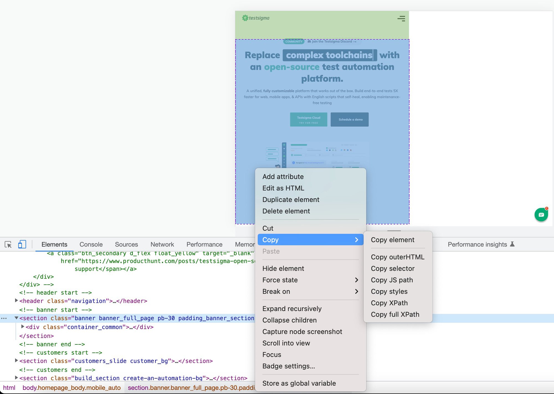
Task: Expand the build_section section node
Action: (16, 378)
